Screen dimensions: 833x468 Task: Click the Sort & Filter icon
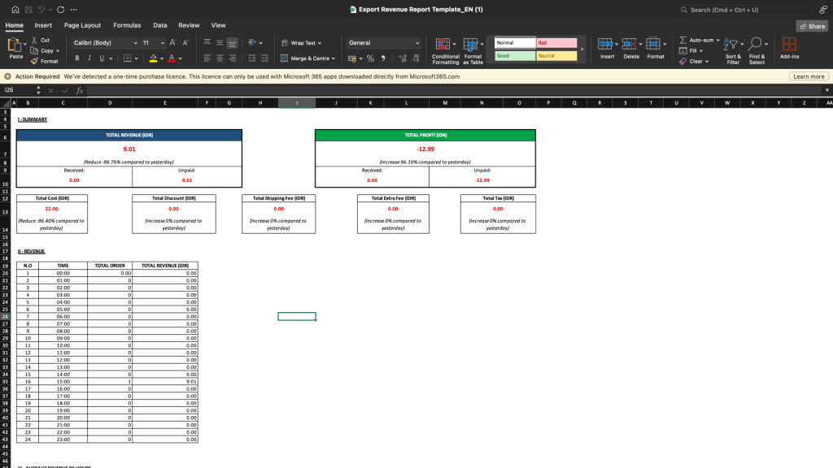(x=731, y=45)
